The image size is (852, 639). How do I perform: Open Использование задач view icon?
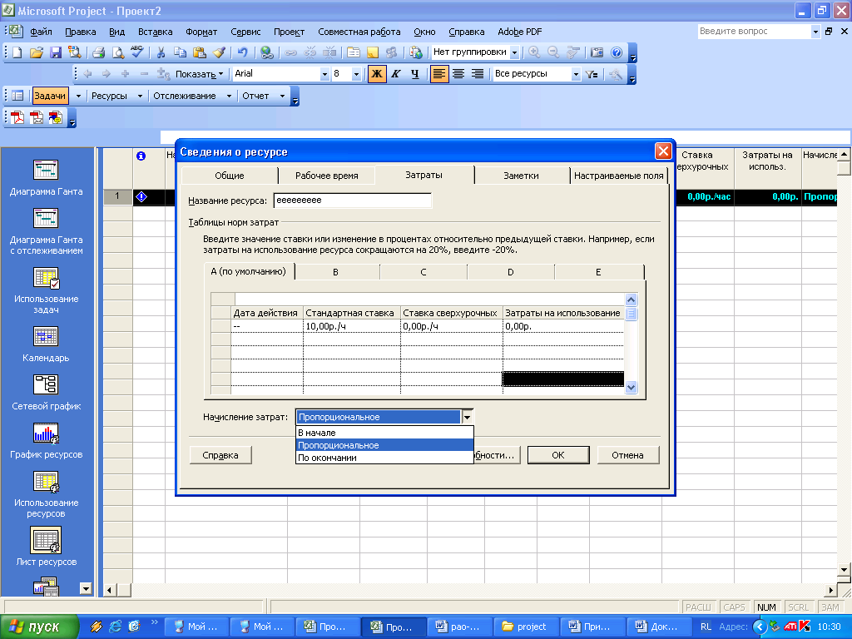coord(47,278)
